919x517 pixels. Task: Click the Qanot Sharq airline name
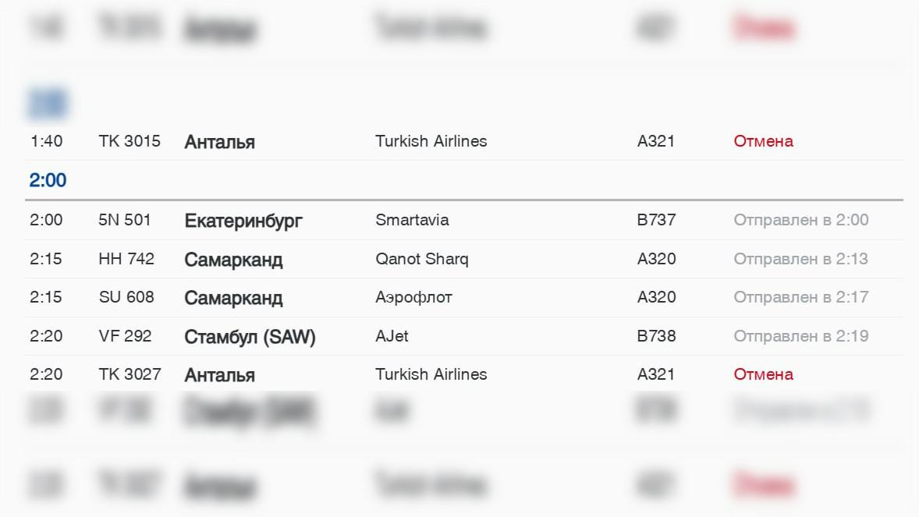click(421, 259)
